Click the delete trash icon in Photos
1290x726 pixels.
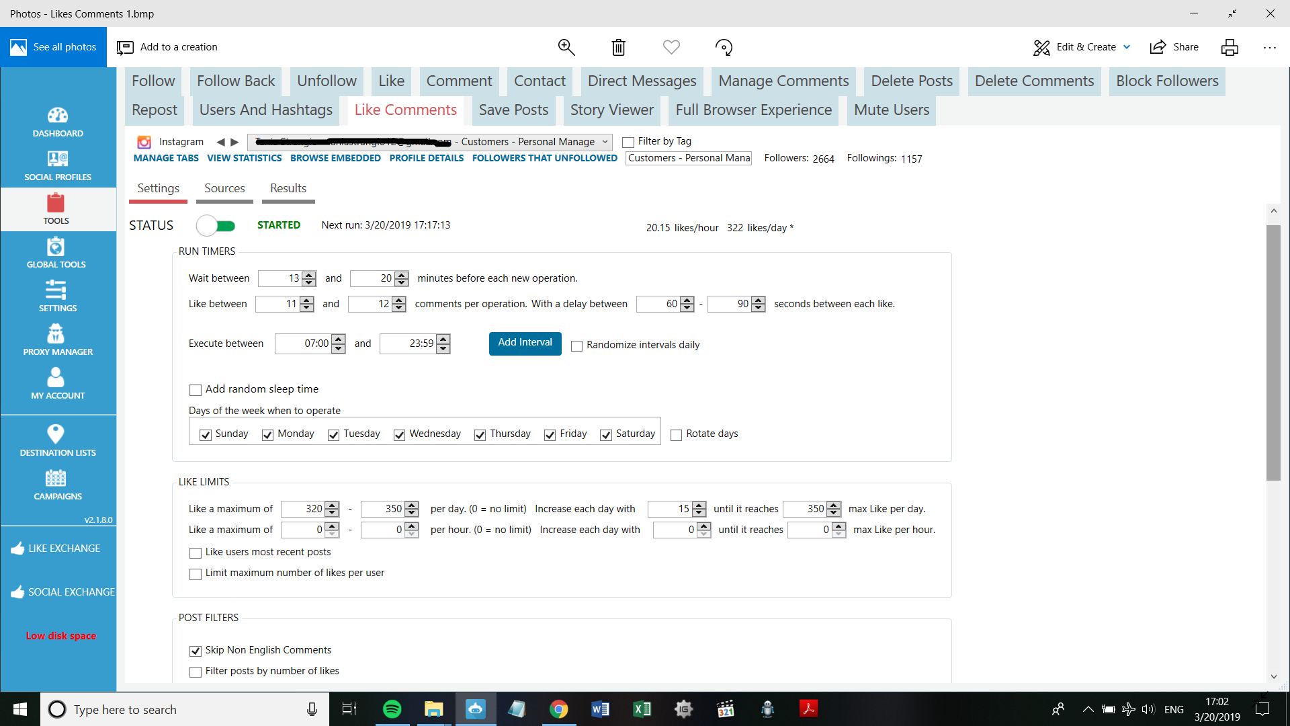click(x=618, y=47)
